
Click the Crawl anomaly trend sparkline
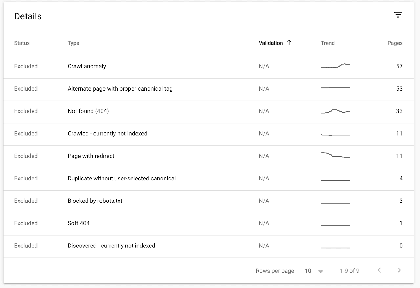pos(335,66)
